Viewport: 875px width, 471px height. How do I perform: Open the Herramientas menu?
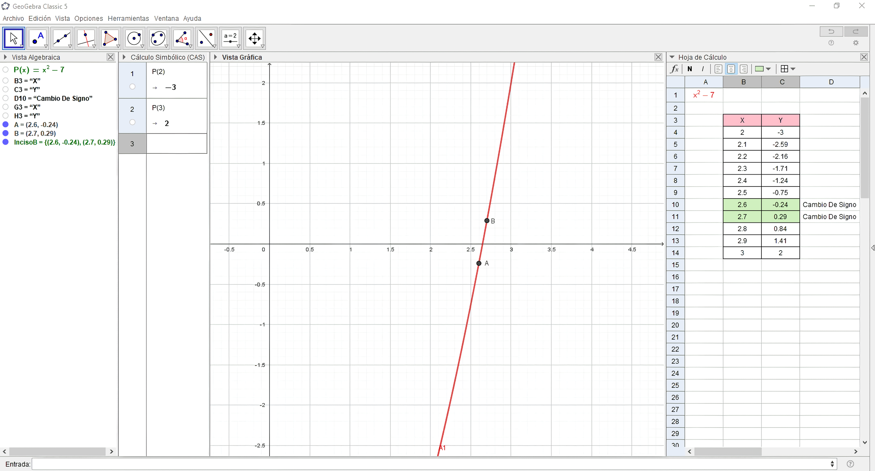click(x=128, y=18)
